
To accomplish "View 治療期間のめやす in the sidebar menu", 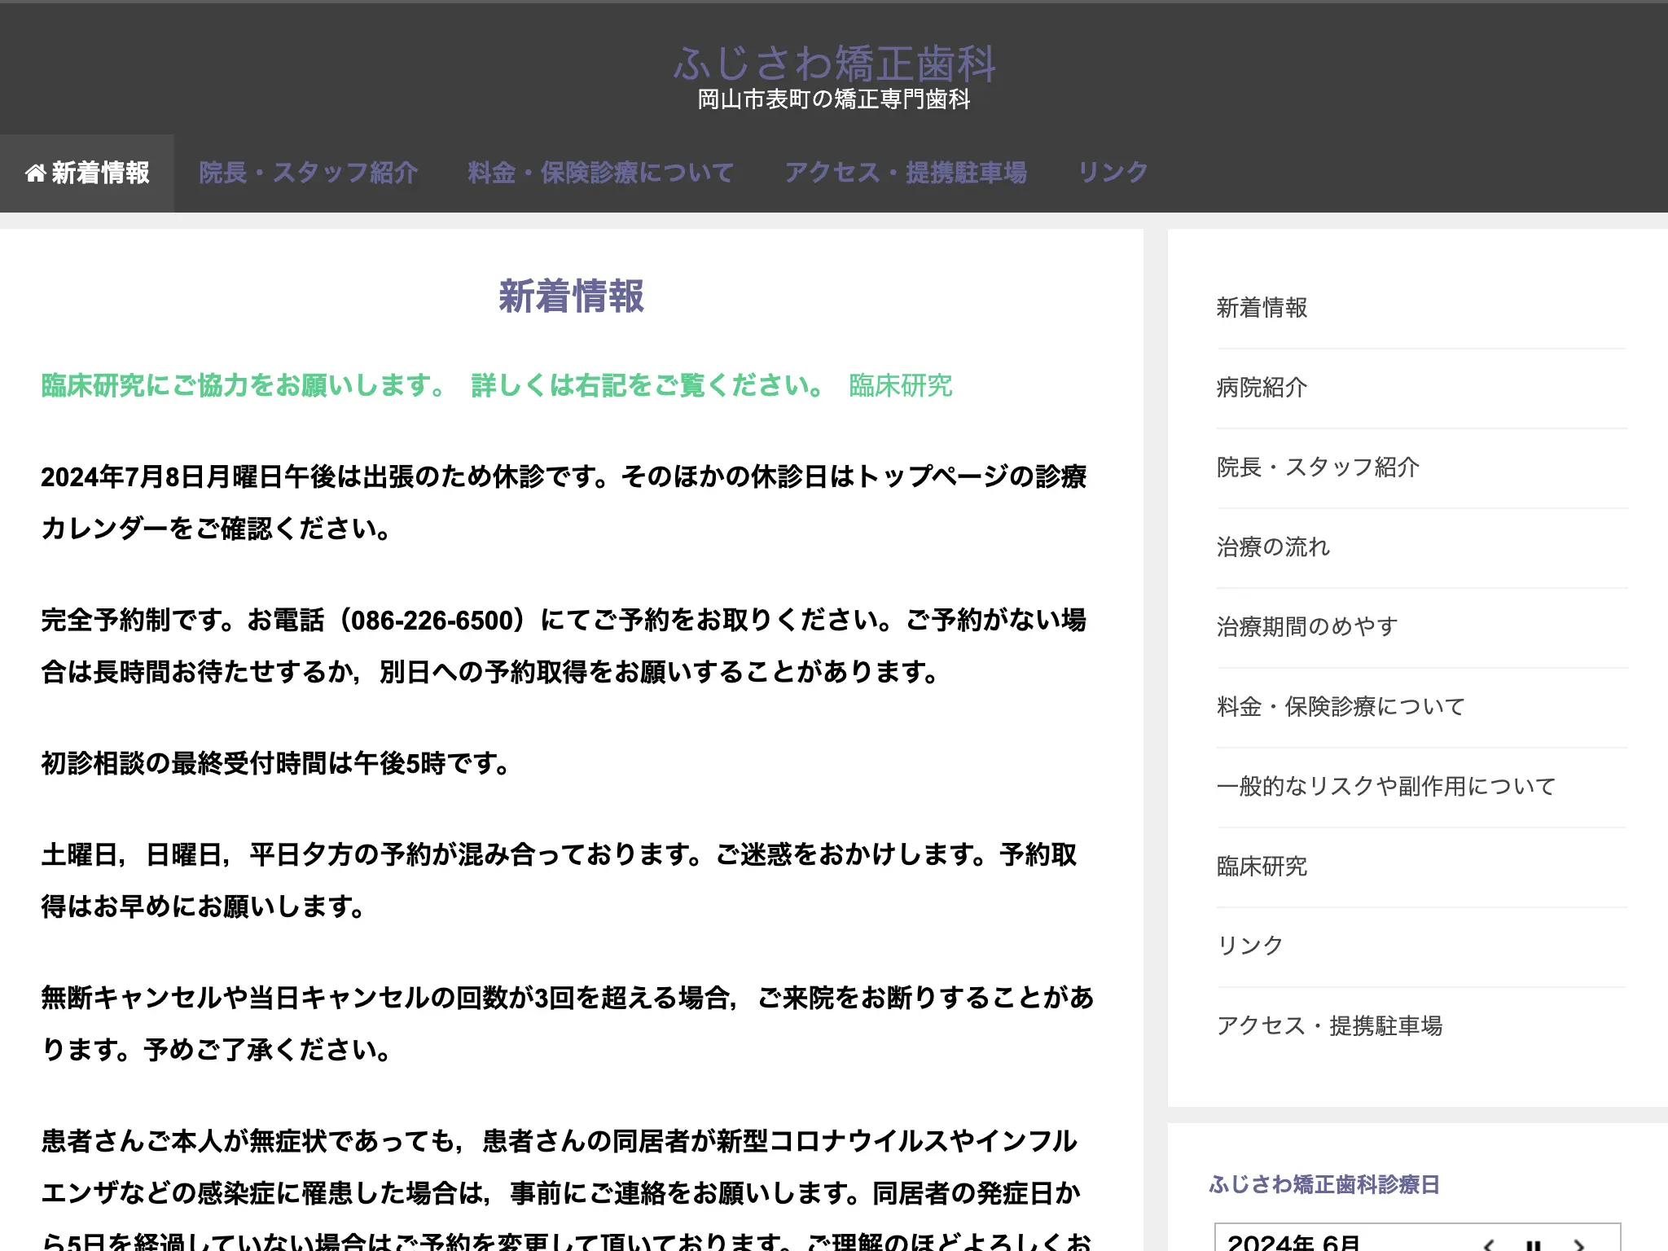I will tap(1307, 627).
